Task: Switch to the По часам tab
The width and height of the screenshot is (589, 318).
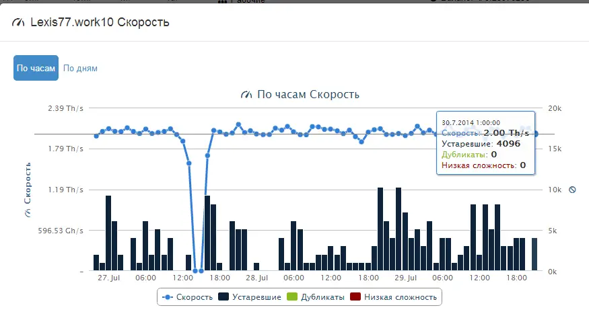Action: pos(36,68)
